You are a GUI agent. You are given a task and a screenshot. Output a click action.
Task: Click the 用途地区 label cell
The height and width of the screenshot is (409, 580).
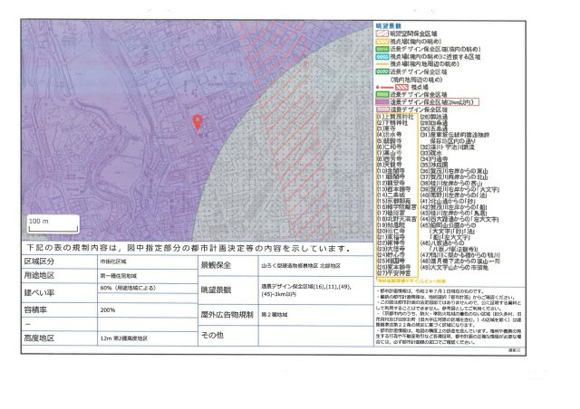(59, 276)
